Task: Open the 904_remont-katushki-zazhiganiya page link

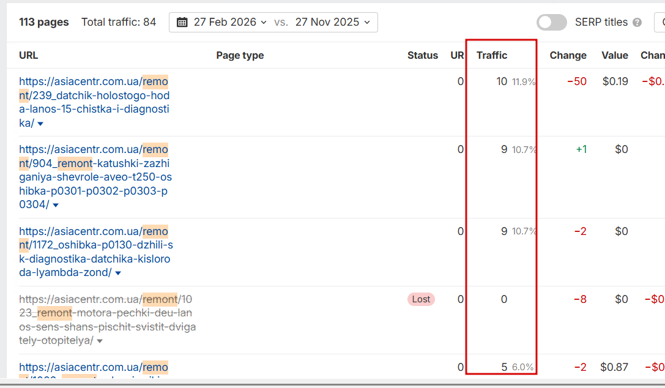Action: click(x=95, y=177)
